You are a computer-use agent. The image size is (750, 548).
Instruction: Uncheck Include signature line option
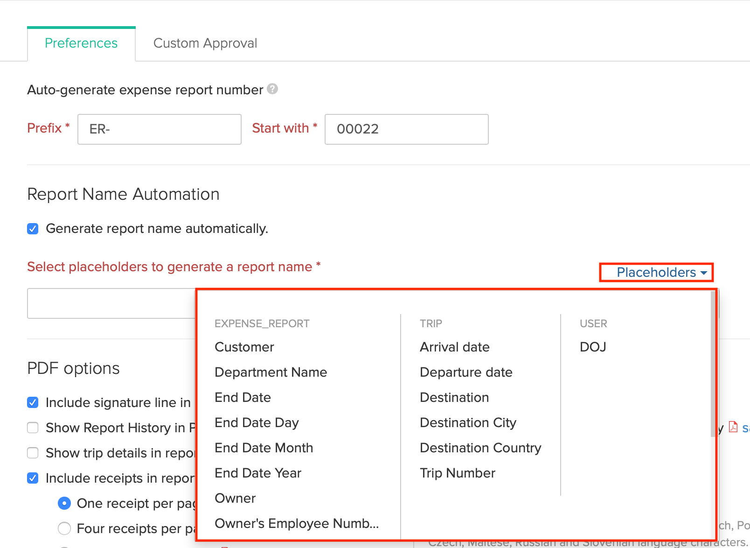pos(33,402)
